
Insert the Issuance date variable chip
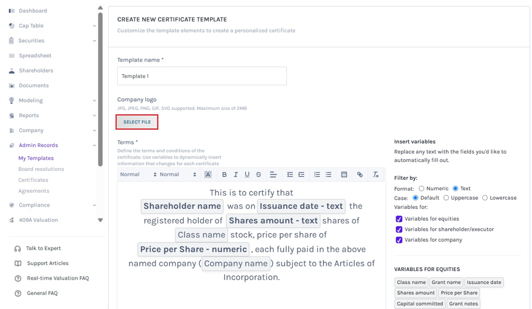[x=484, y=282]
